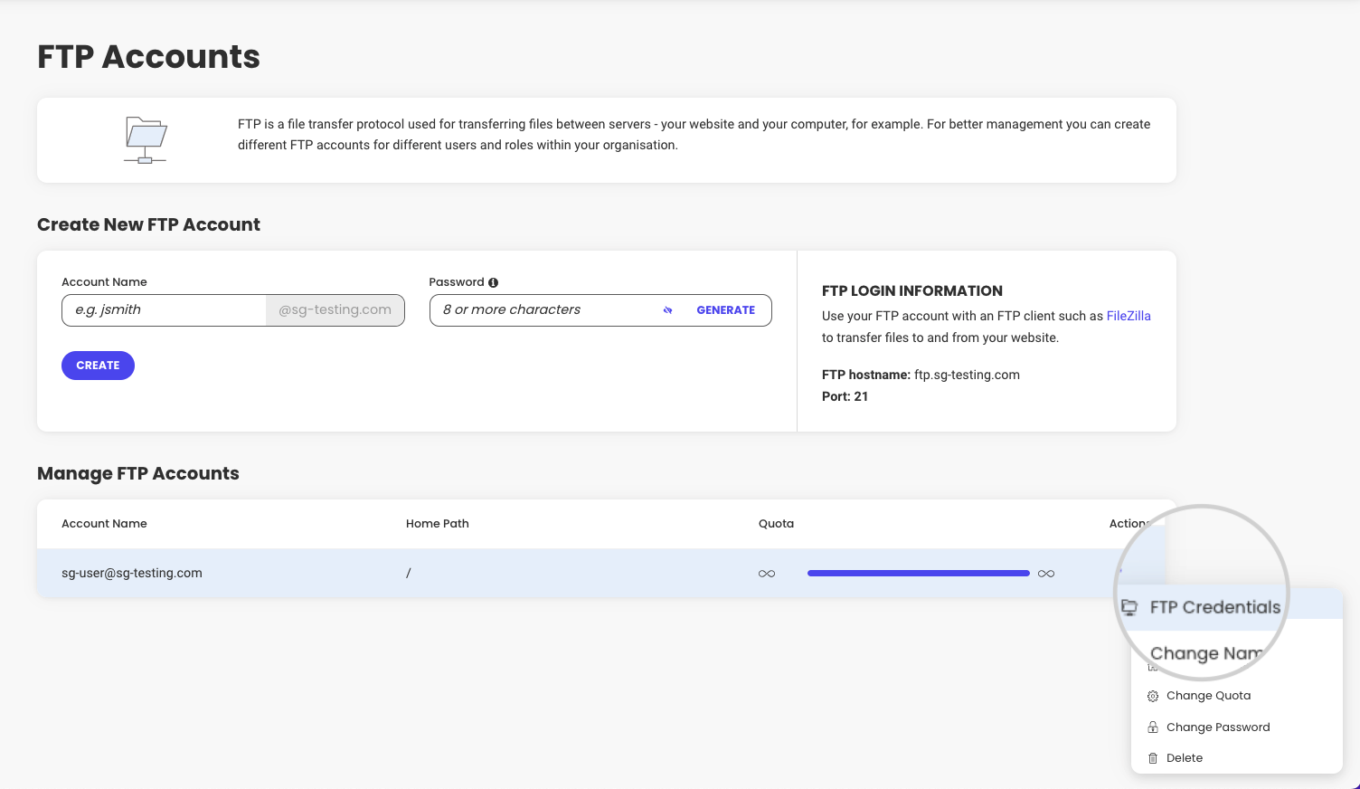Choose Delete from the actions menu
The image size is (1360, 789).
1185,758
